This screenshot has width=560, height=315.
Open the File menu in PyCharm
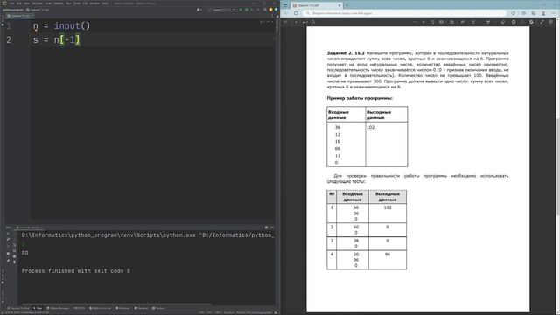pos(11,3)
